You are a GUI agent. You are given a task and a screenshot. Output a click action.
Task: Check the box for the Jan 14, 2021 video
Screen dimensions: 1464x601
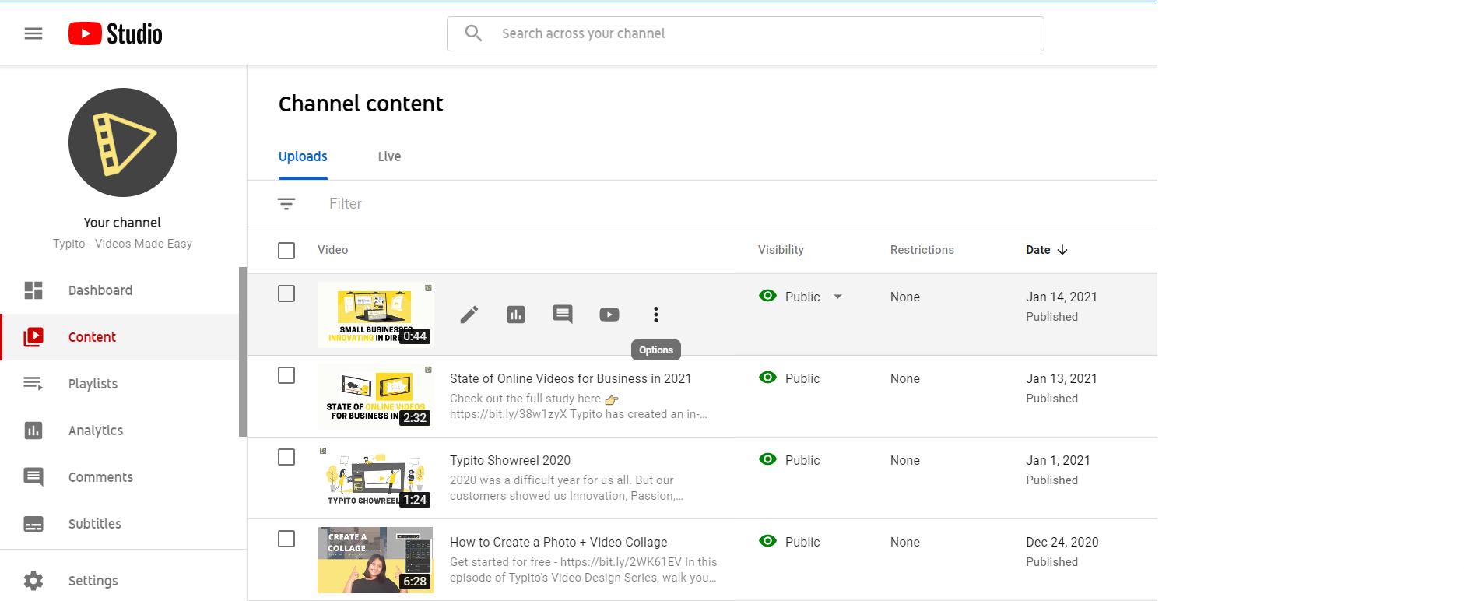click(286, 293)
